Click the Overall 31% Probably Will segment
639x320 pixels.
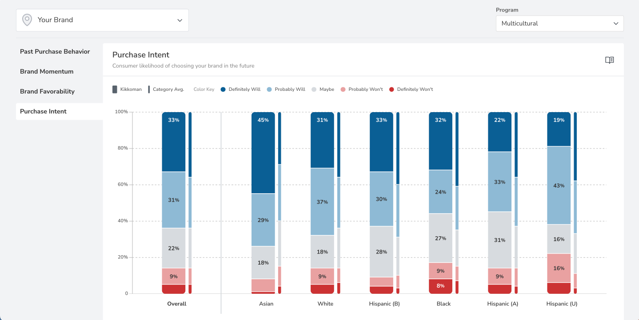pos(173,200)
